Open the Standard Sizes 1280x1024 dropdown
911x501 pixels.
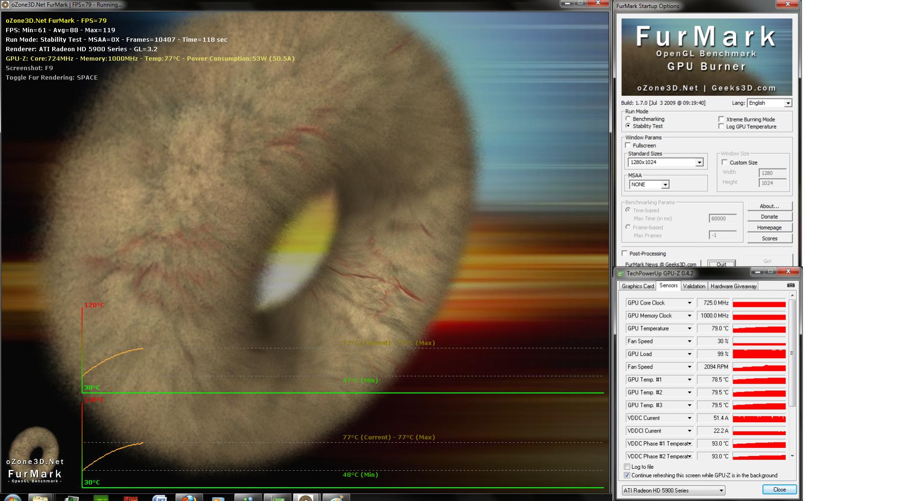point(666,162)
